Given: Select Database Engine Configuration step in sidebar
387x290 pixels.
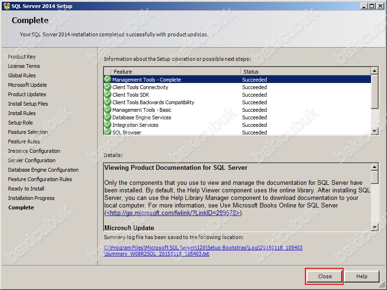Looking at the screenshot, I should click(x=43, y=170).
